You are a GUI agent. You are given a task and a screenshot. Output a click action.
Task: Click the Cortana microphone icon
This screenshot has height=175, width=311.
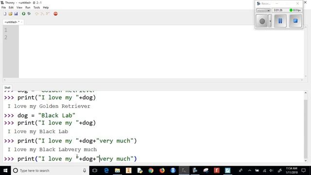tap(85, 171)
